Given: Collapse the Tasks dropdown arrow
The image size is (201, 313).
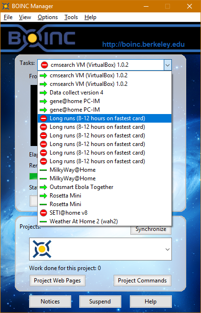Looking at the screenshot, I should pos(168,65).
